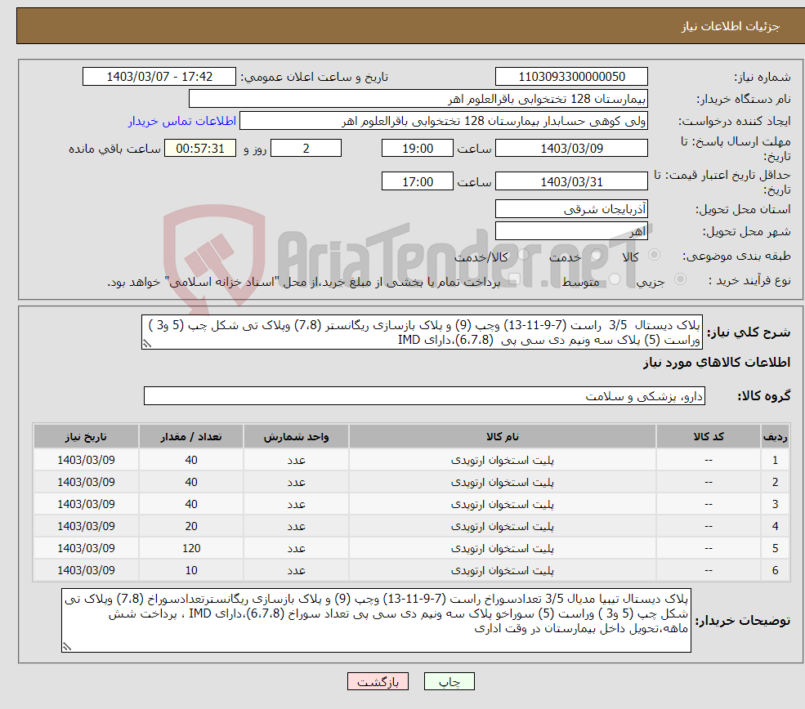Screen dimensions: 805x709
Task: Click the remaining days field showing 2
Action: (x=306, y=149)
